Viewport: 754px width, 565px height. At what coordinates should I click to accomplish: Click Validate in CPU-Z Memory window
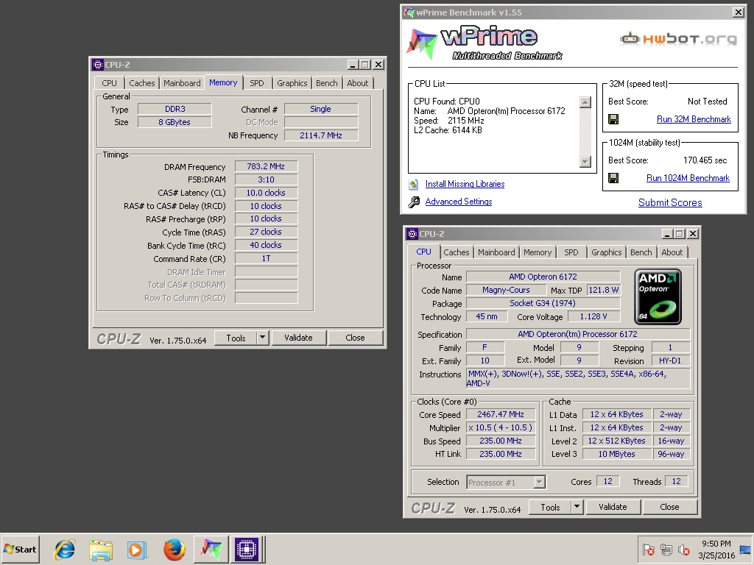pos(298,338)
